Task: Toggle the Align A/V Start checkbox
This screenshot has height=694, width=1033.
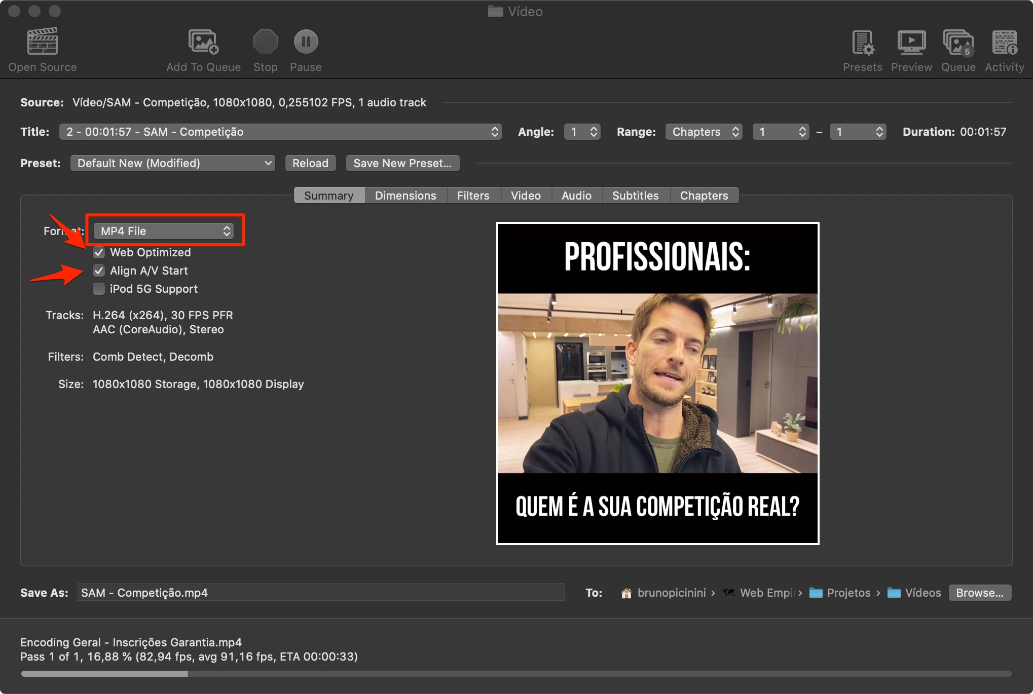Action: [x=99, y=271]
